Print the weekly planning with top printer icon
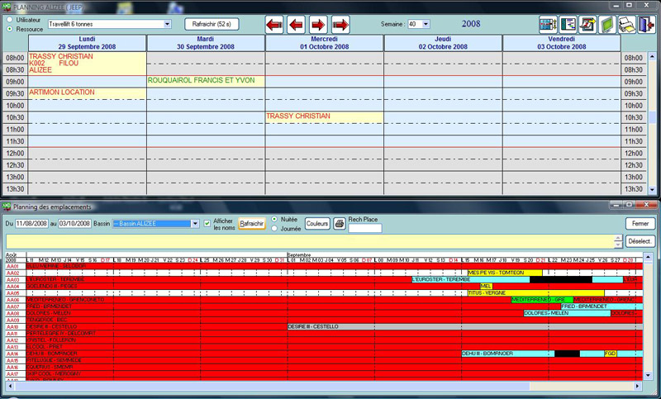The width and height of the screenshot is (661, 399). point(628,24)
